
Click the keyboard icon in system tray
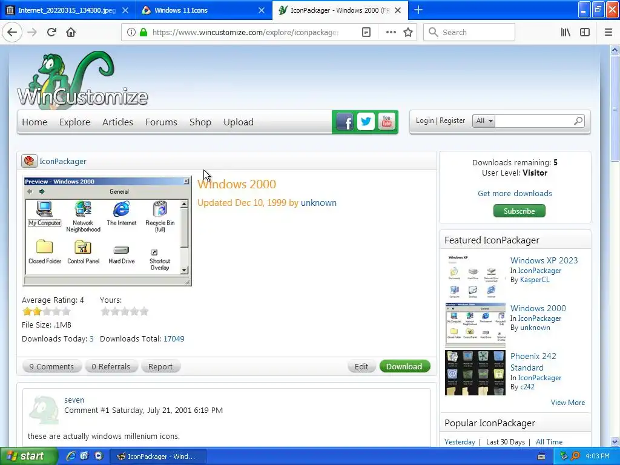(x=541, y=457)
